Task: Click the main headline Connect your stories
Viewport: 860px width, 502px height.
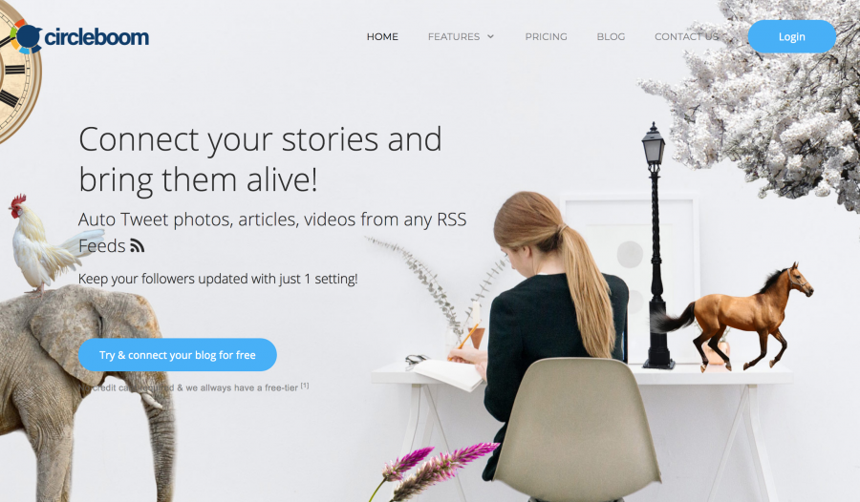Action: click(x=260, y=159)
